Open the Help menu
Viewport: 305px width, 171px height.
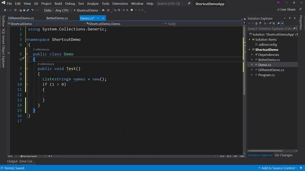[x=150, y=4]
